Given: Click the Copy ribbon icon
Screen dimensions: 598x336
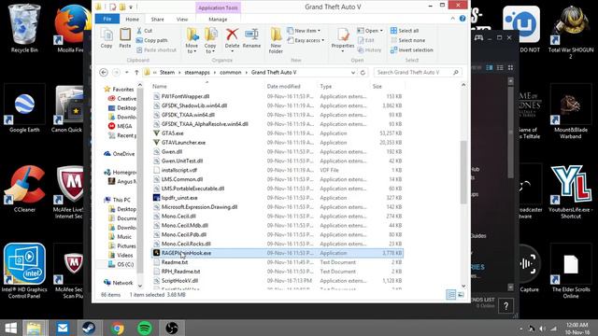Looking at the screenshot, I should (x=107, y=38).
